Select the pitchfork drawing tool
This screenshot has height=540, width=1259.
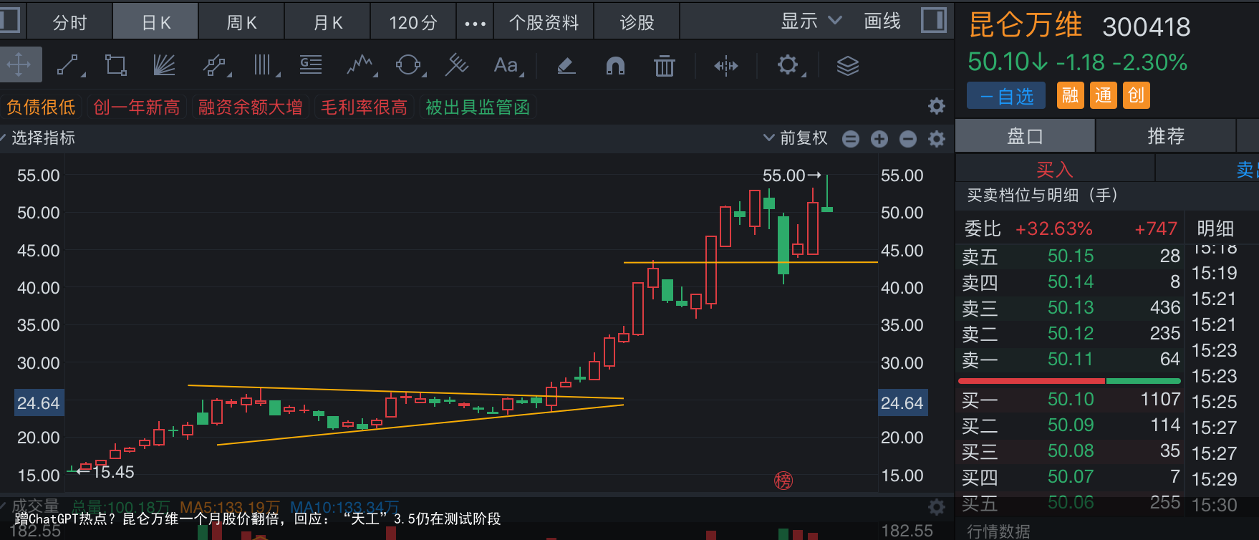pyautogui.click(x=457, y=65)
